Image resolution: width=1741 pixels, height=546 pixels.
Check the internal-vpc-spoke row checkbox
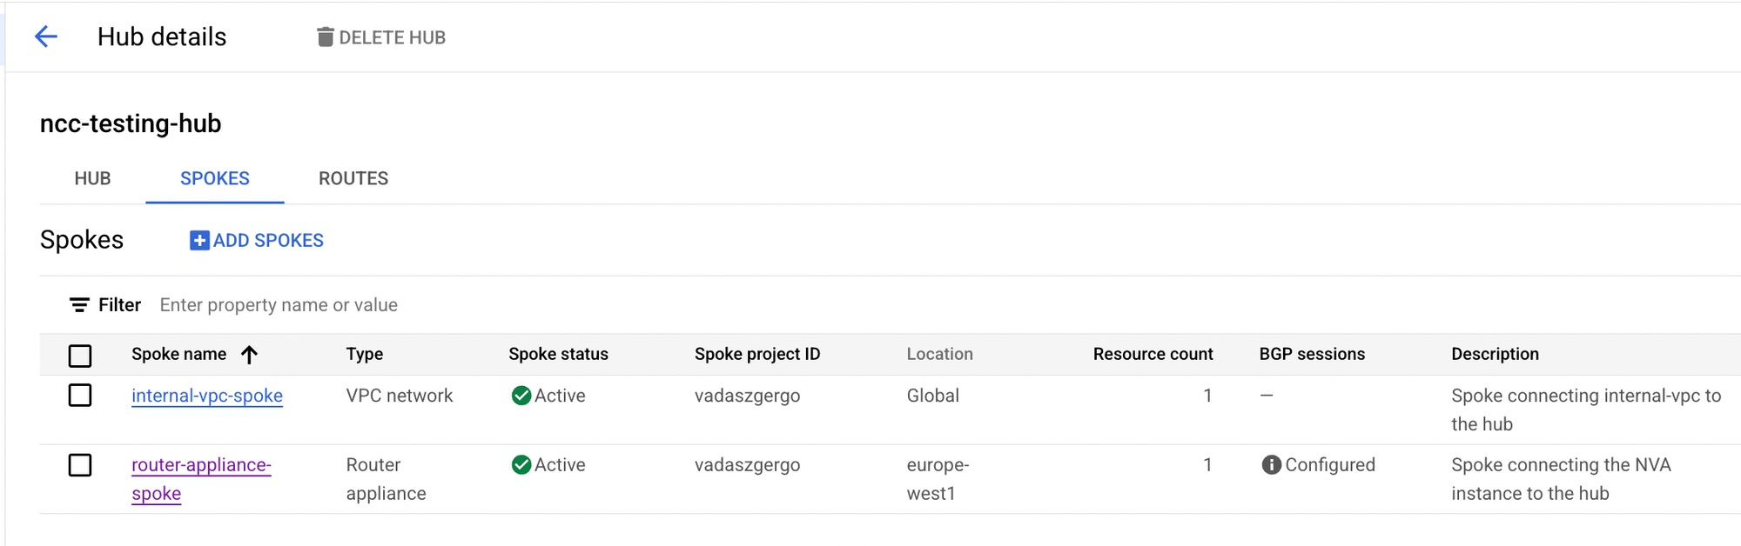click(80, 396)
